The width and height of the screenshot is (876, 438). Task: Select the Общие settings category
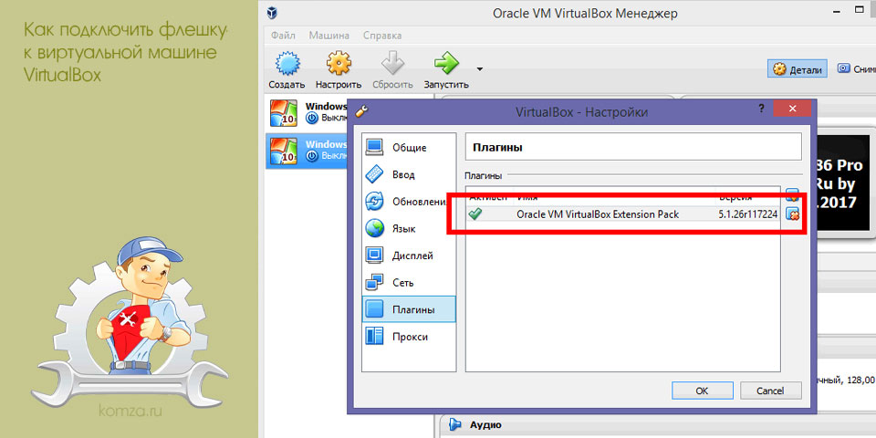[x=409, y=148]
